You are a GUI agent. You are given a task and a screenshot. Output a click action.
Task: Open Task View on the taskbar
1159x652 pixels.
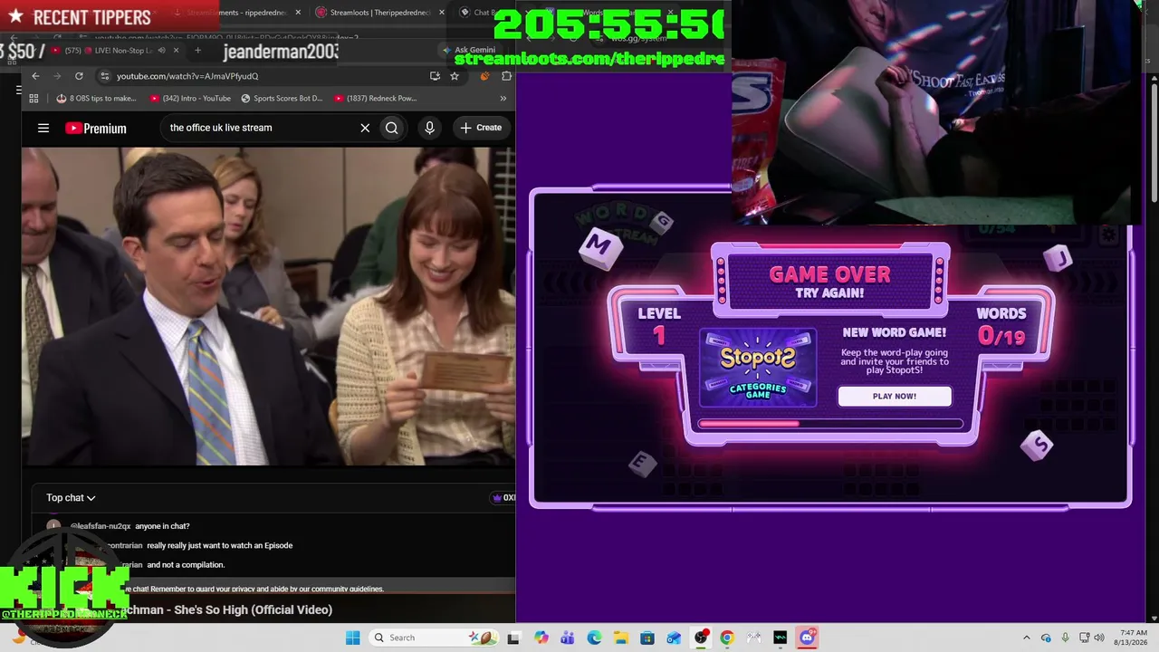514,638
